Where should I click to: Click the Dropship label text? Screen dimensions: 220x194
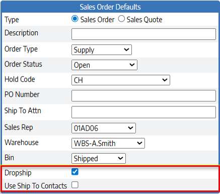tap(18, 173)
